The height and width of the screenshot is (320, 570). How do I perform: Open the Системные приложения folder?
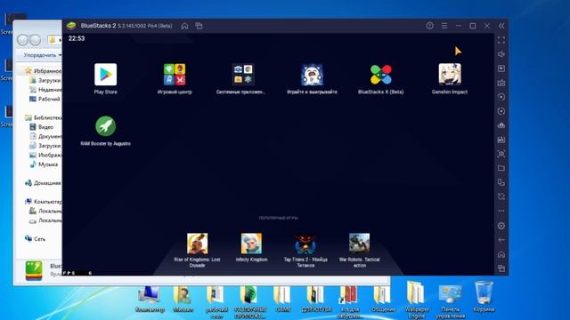243,75
